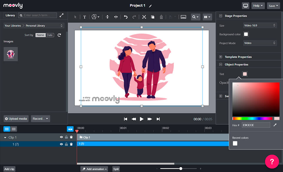Delete Clip 1 using trash icon
Viewport: 283px width, 172px height.
71,137
